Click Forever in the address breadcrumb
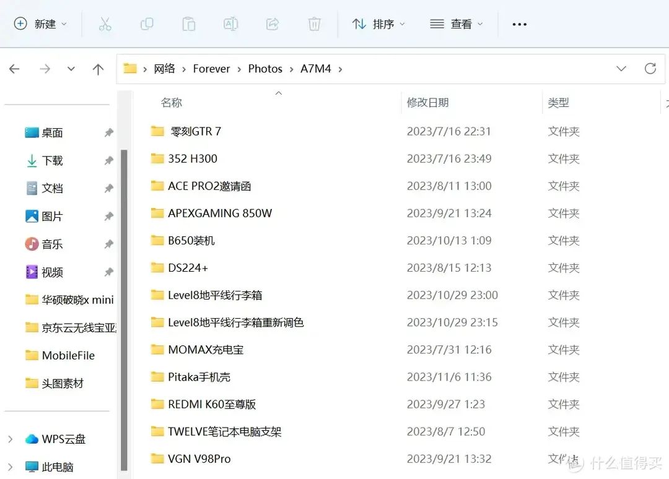Viewport: 669px width, 479px height. tap(211, 69)
